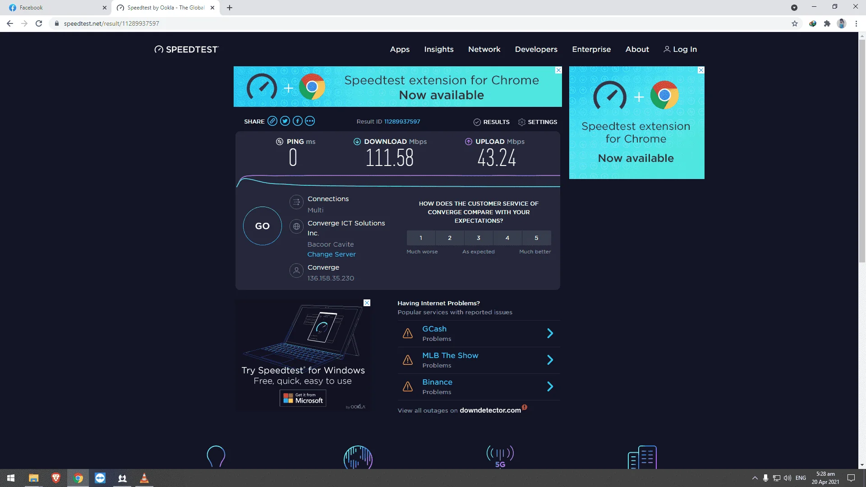Click the Converge user icon
Image resolution: width=866 pixels, height=487 pixels.
(x=296, y=271)
